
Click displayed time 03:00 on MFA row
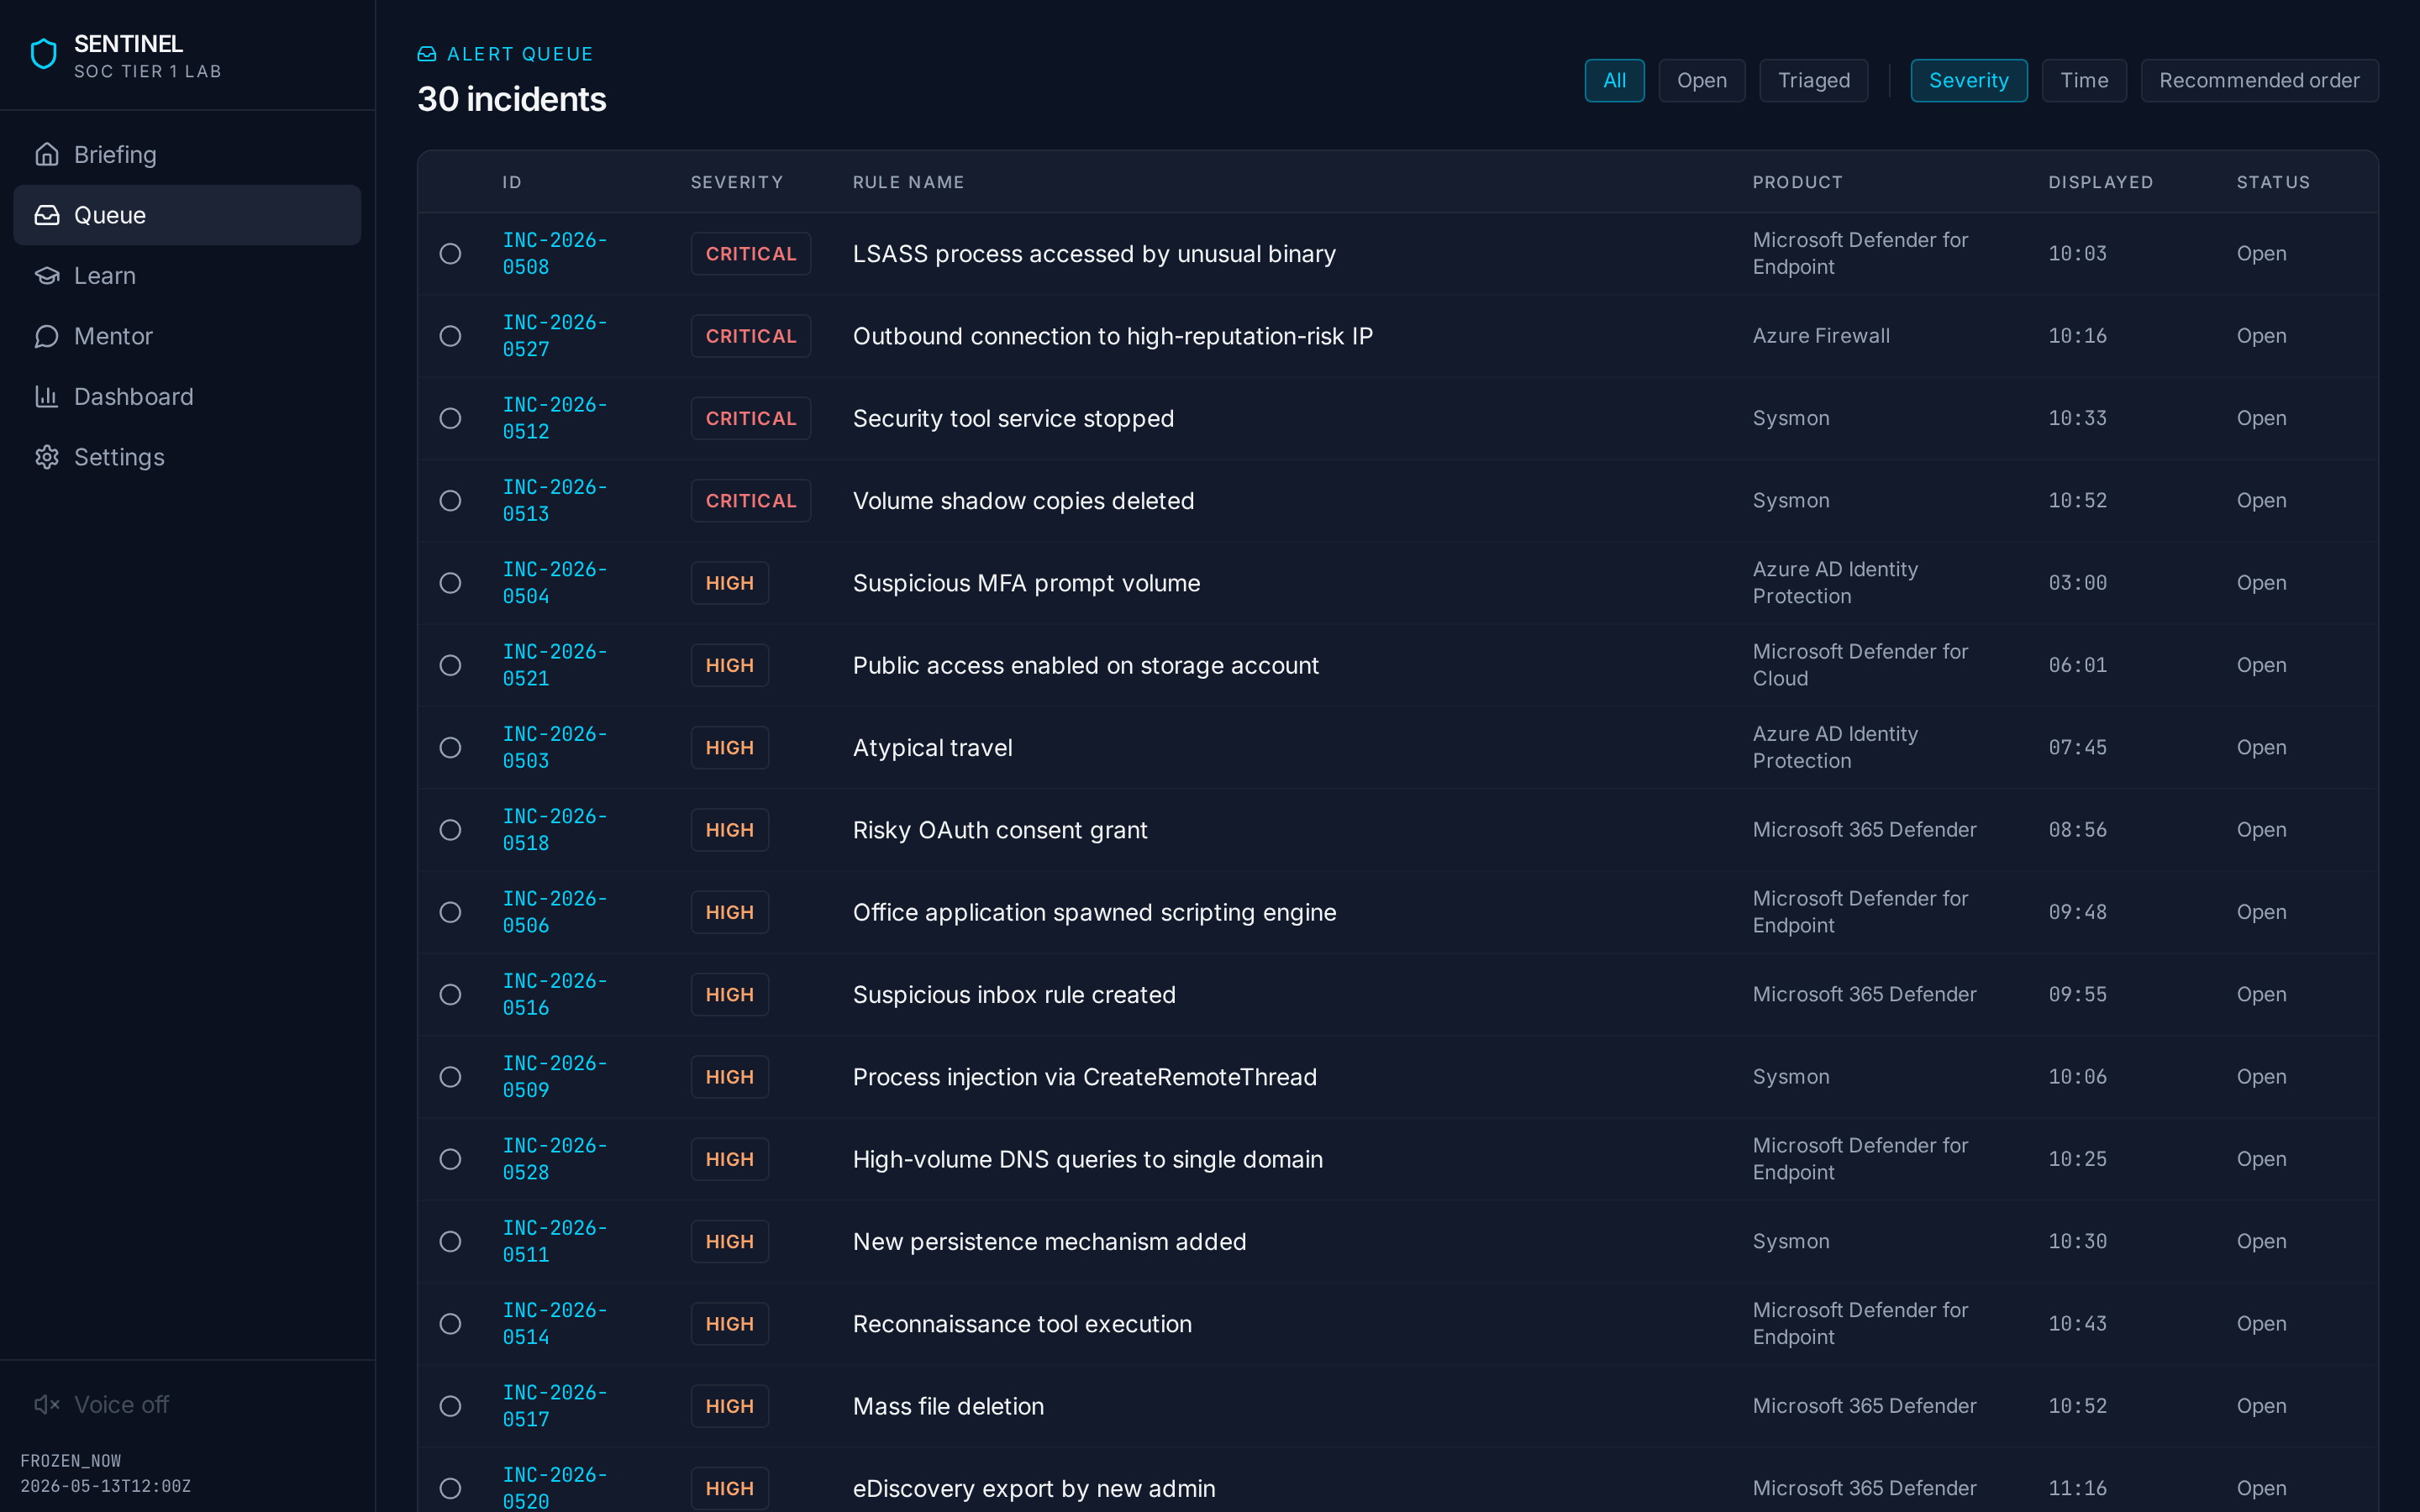(x=2077, y=583)
